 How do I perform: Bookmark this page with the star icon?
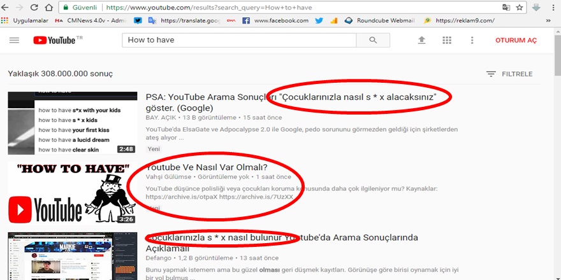(x=520, y=8)
